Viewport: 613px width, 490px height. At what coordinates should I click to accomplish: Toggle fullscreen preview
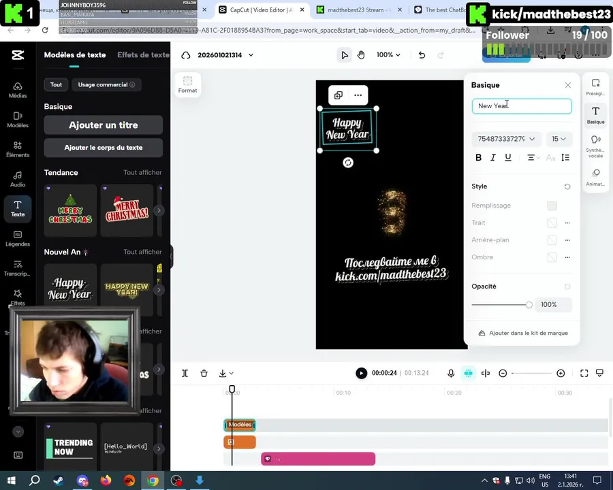584,373
